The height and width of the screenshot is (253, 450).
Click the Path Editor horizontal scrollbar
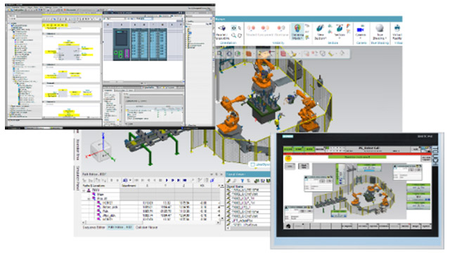click(x=151, y=222)
